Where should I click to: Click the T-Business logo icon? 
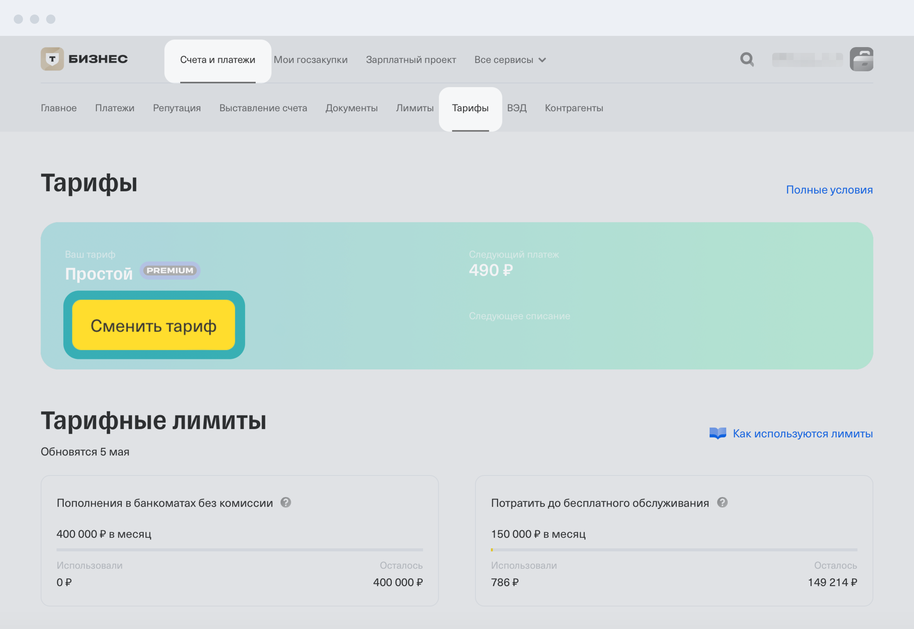pos(52,59)
